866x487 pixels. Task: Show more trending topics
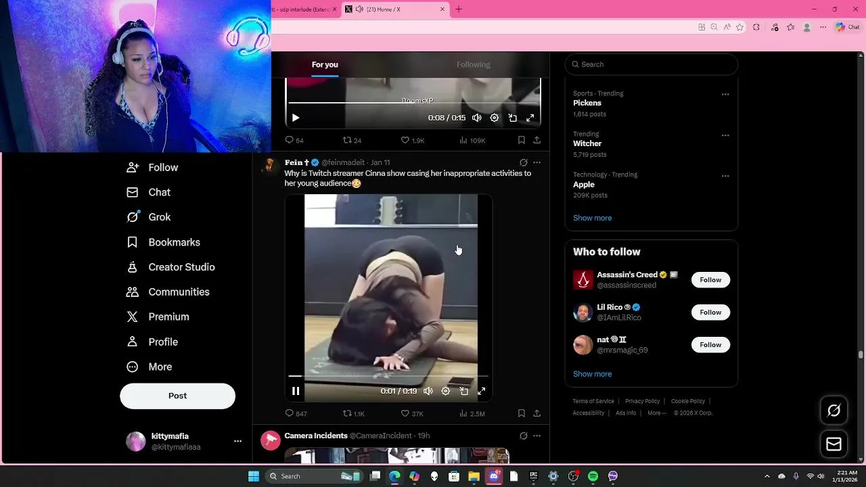click(593, 218)
